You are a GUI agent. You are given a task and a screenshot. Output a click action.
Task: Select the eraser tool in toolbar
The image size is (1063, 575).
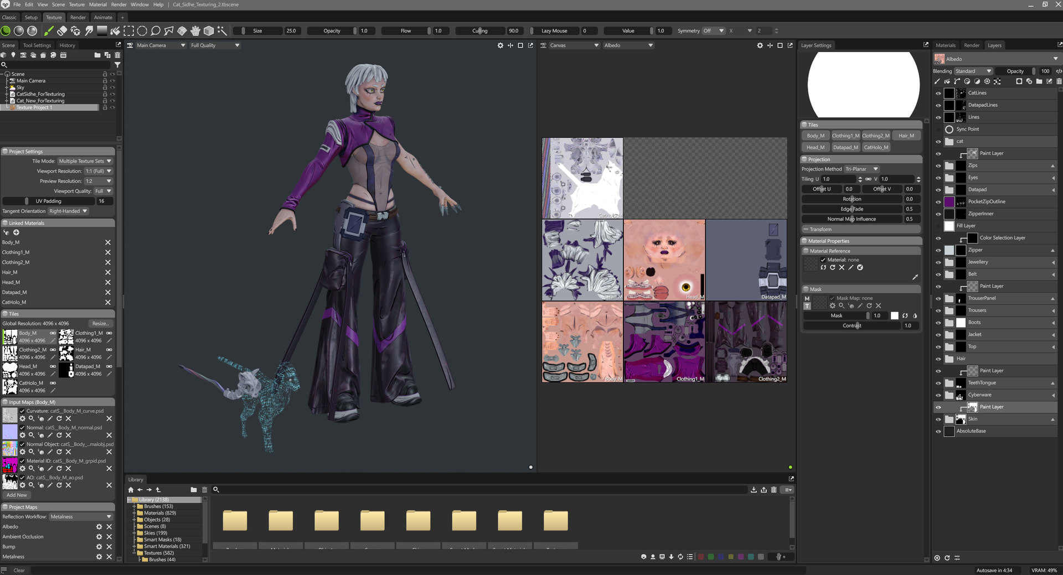62,31
